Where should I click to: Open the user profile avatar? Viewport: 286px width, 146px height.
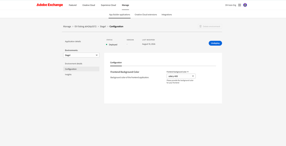click(x=245, y=5)
